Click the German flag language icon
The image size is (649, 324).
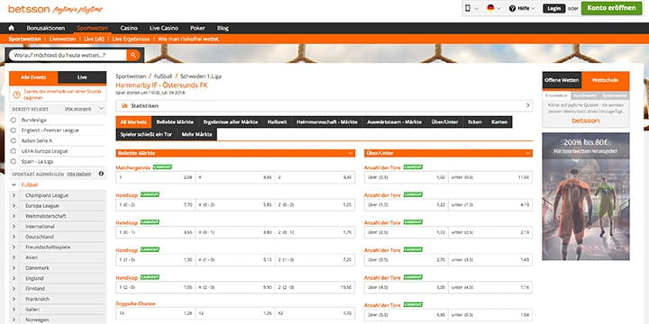tap(490, 8)
